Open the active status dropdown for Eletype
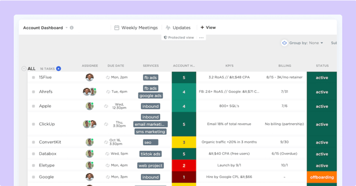The height and width of the screenshot is (186, 356). [x=322, y=165]
